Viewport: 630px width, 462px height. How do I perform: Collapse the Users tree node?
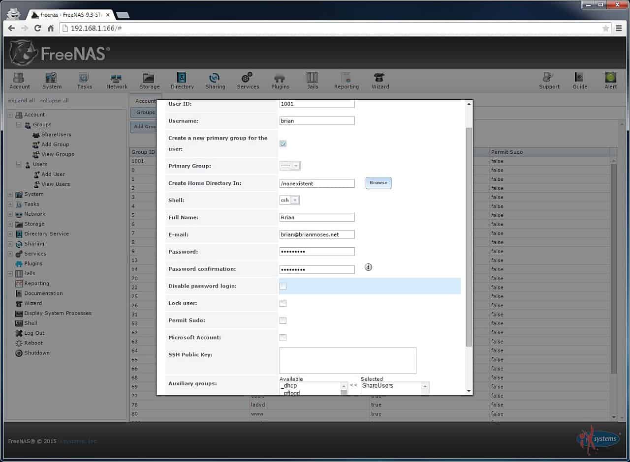pos(19,165)
